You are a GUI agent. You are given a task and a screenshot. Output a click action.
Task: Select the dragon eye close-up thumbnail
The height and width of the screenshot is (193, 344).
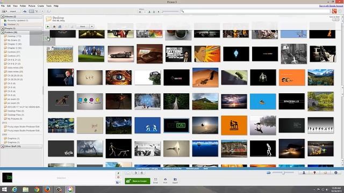click(118, 77)
